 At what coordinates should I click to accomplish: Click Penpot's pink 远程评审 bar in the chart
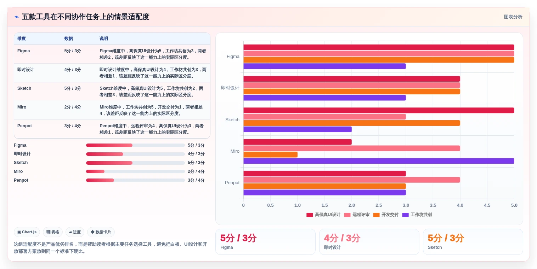tap(352, 180)
